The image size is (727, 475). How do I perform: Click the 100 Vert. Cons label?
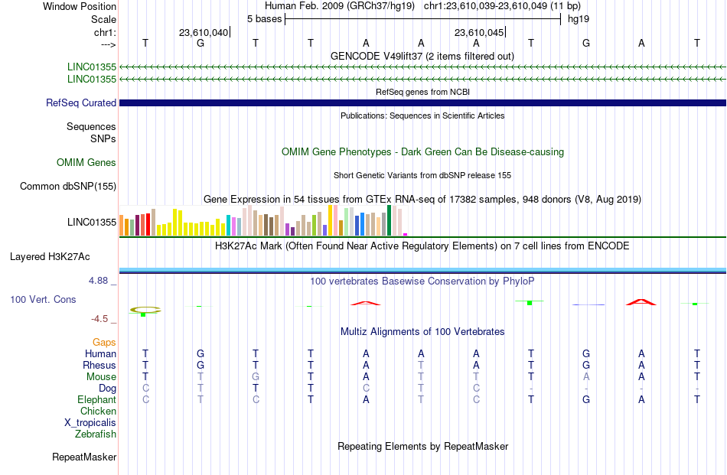click(x=43, y=299)
